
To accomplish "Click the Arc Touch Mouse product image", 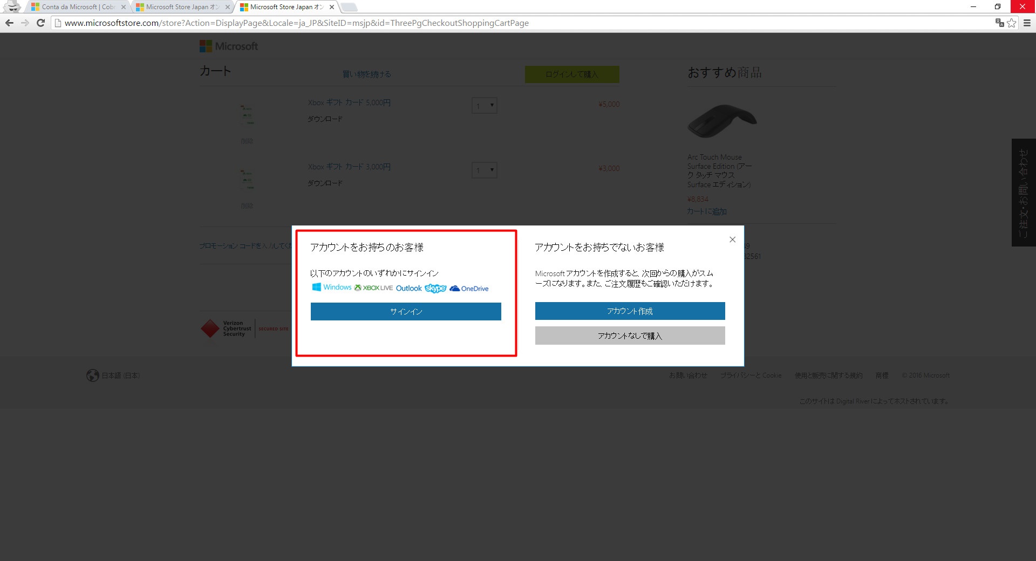I will [x=722, y=121].
